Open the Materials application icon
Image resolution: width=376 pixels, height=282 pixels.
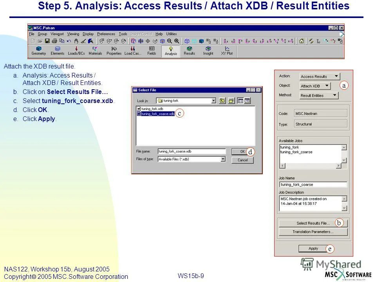(95, 50)
